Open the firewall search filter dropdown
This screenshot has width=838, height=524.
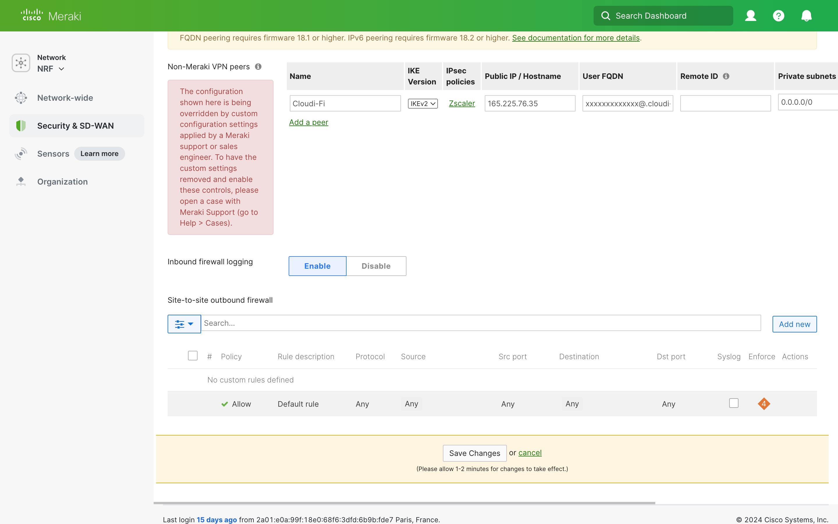(184, 323)
